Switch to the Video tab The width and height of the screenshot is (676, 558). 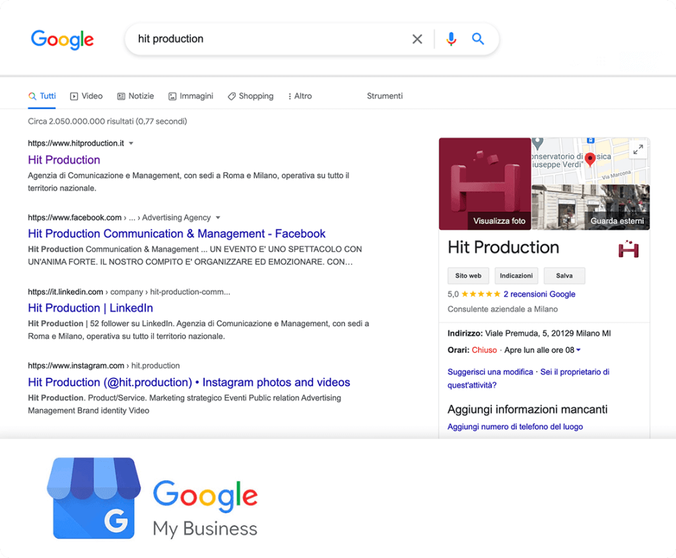tap(86, 96)
